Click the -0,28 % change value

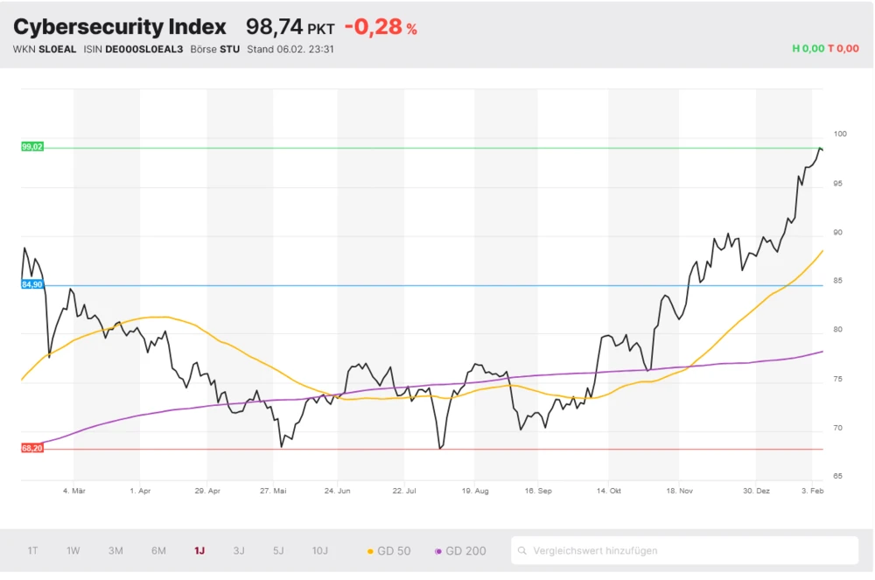pos(381,27)
